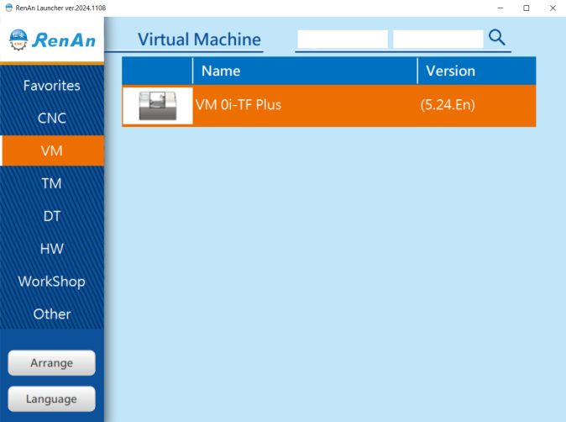Show the Other category
Image resolution: width=566 pixels, height=422 pixels.
tap(52, 314)
